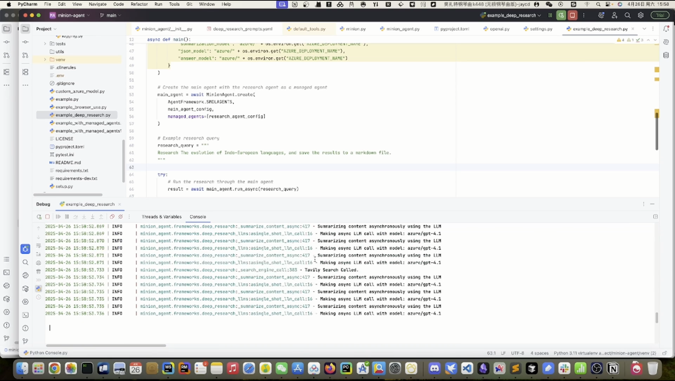
Task: Stop the running debug session in toolbar
Action: [572, 15]
